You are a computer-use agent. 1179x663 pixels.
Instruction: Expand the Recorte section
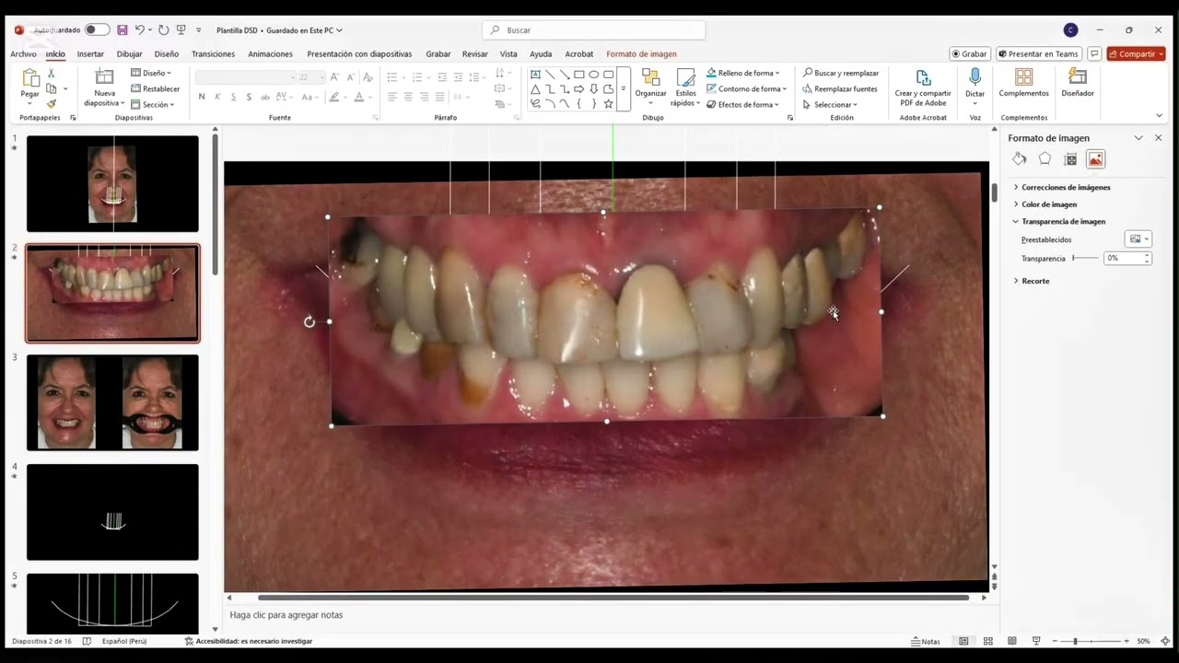coord(1031,281)
